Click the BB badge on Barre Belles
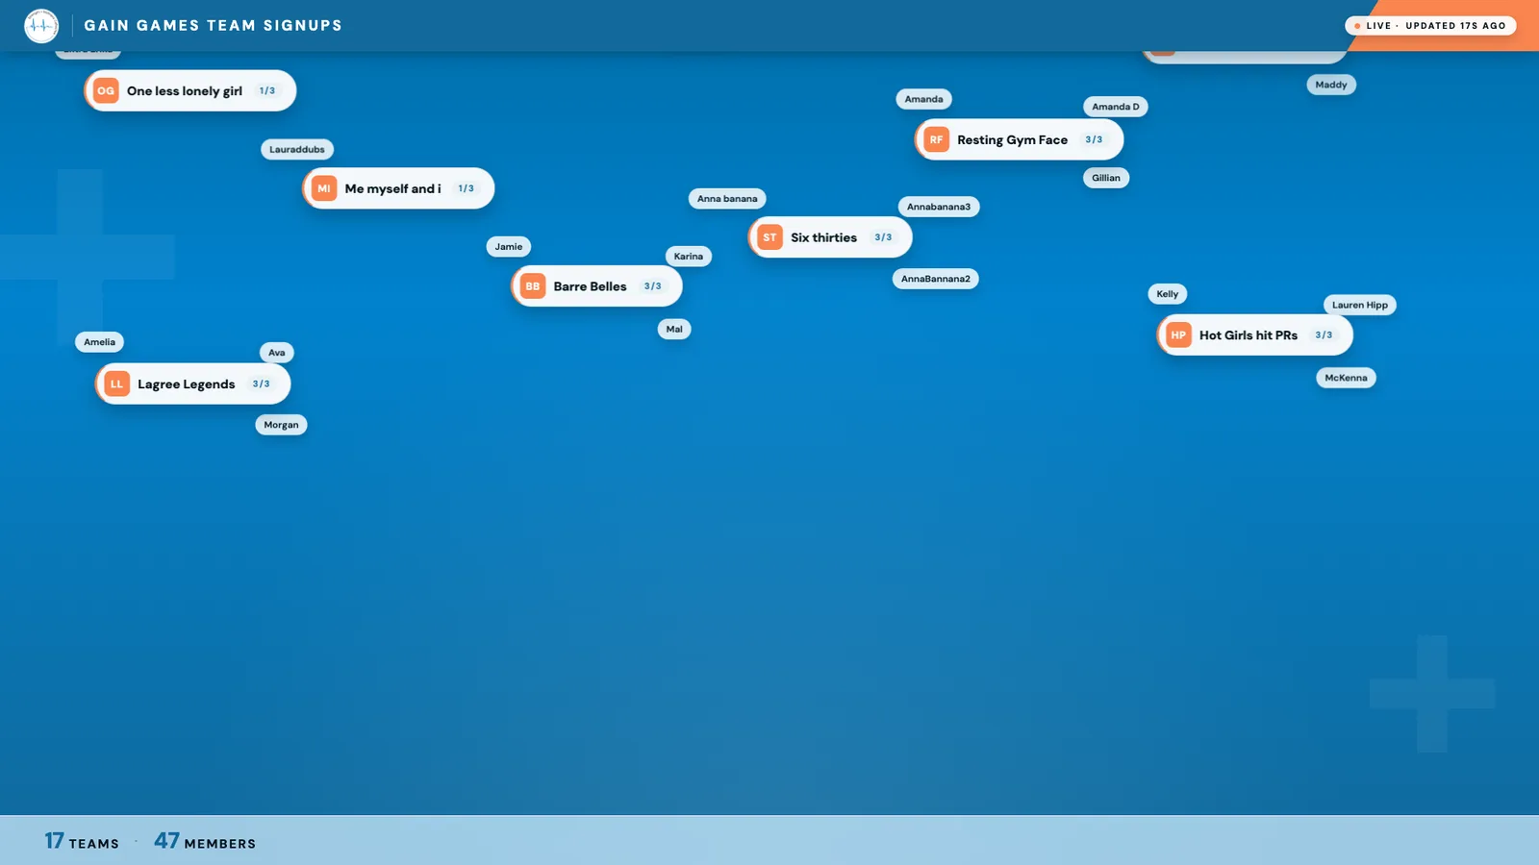The height and width of the screenshot is (865, 1539). coord(533,286)
